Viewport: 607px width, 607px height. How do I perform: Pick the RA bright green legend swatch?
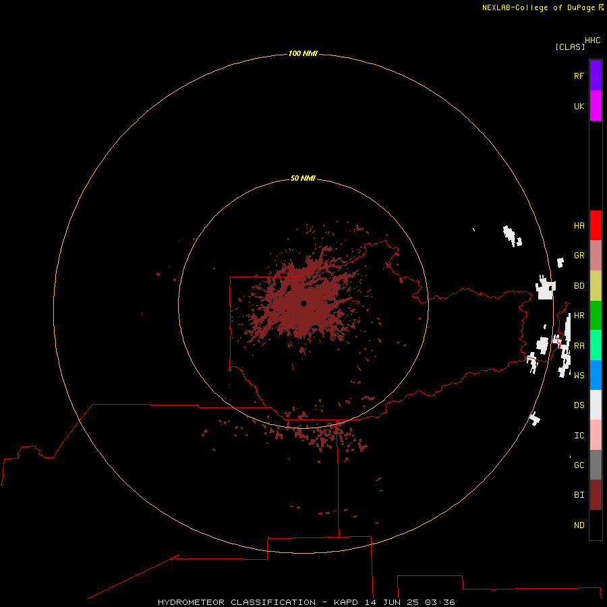(596, 345)
